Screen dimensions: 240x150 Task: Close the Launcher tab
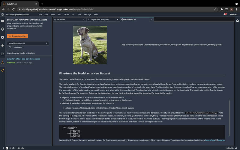tap(84, 19)
